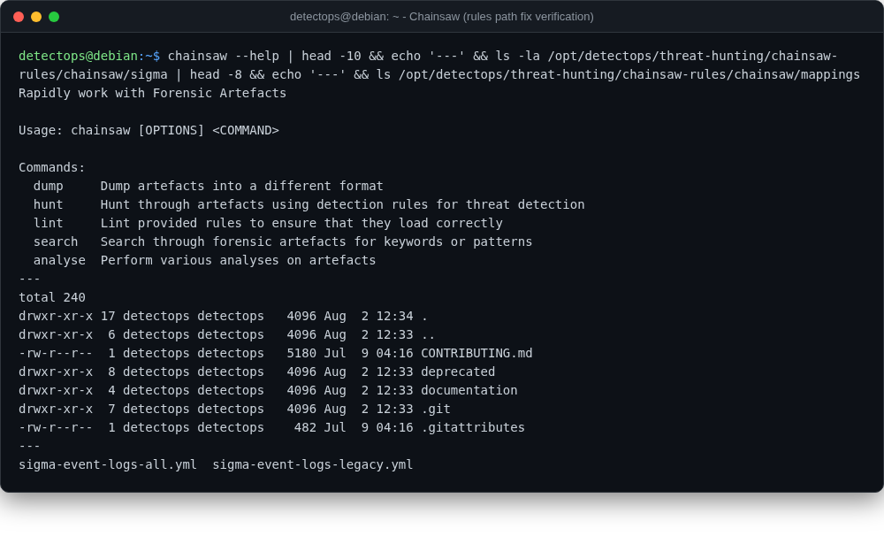
Task: Click 'sigma-event-logs-all.yml' file name
Action: [x=108, y=465]
